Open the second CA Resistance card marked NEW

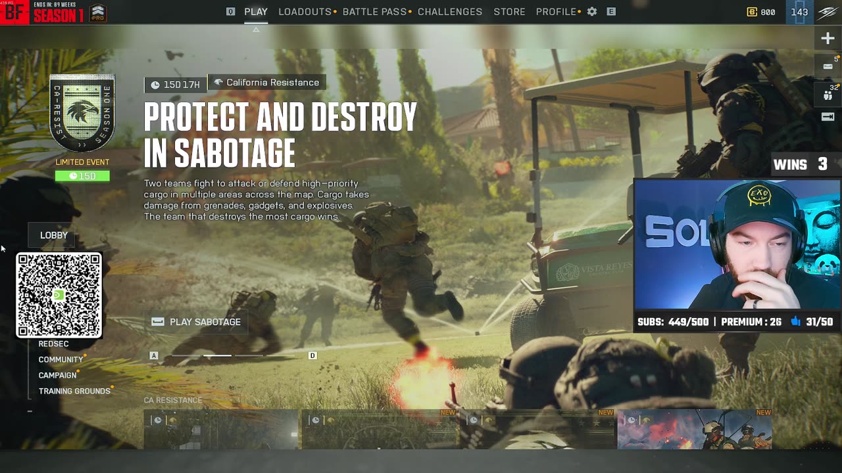tap(380, 429)
